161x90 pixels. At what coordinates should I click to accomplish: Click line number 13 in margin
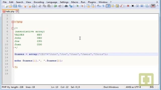click(x=6, y=54)
